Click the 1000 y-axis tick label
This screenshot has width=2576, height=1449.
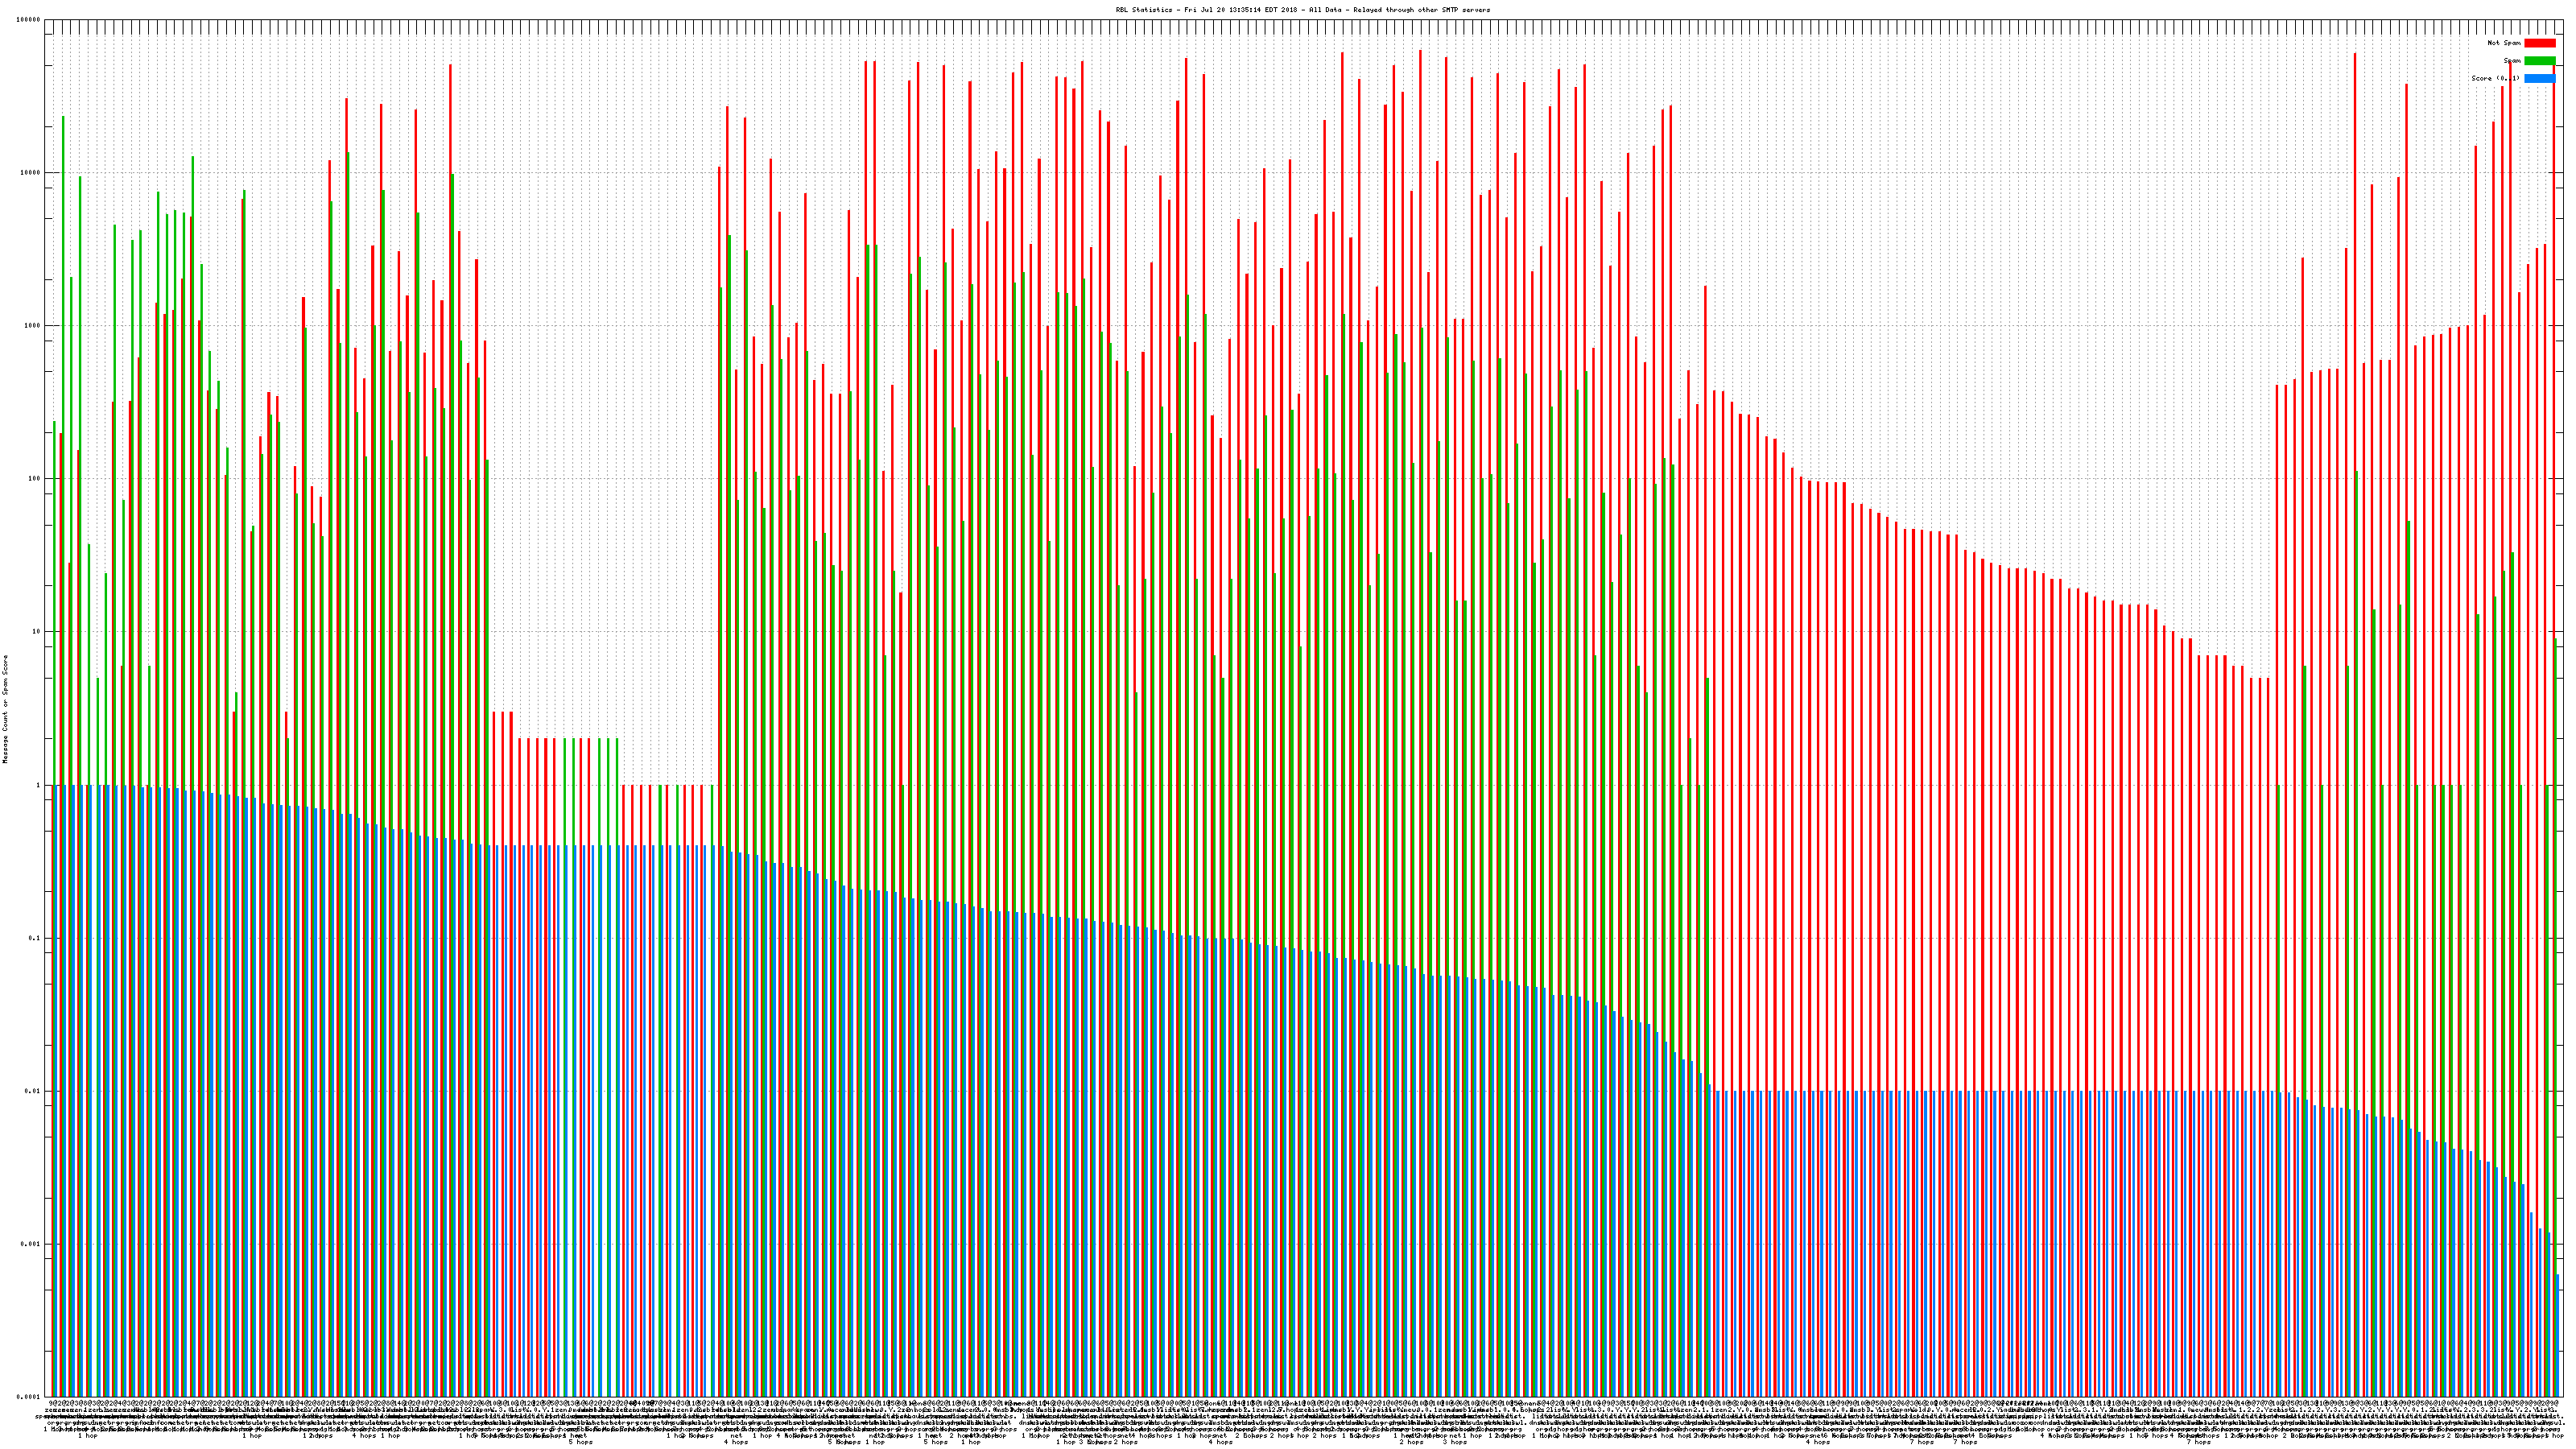point(33,326)
